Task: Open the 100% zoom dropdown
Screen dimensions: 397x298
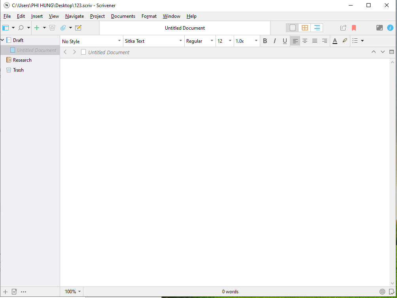Action: click(x=73, y=292)
